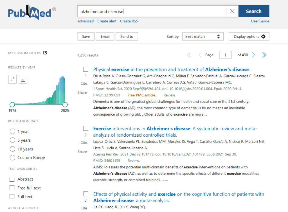Viewport: 288px width, 212px height.
Task: Enable the Free full text filter
Action: pyautogui.click(x=12, y=188)
